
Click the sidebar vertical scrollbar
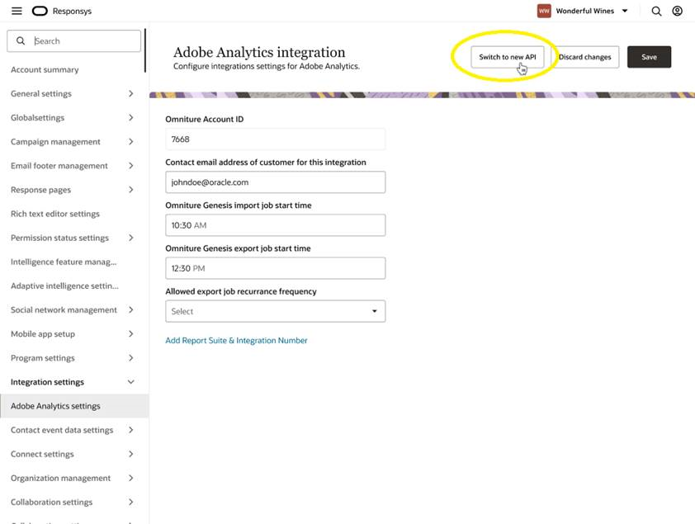(145, 50)
